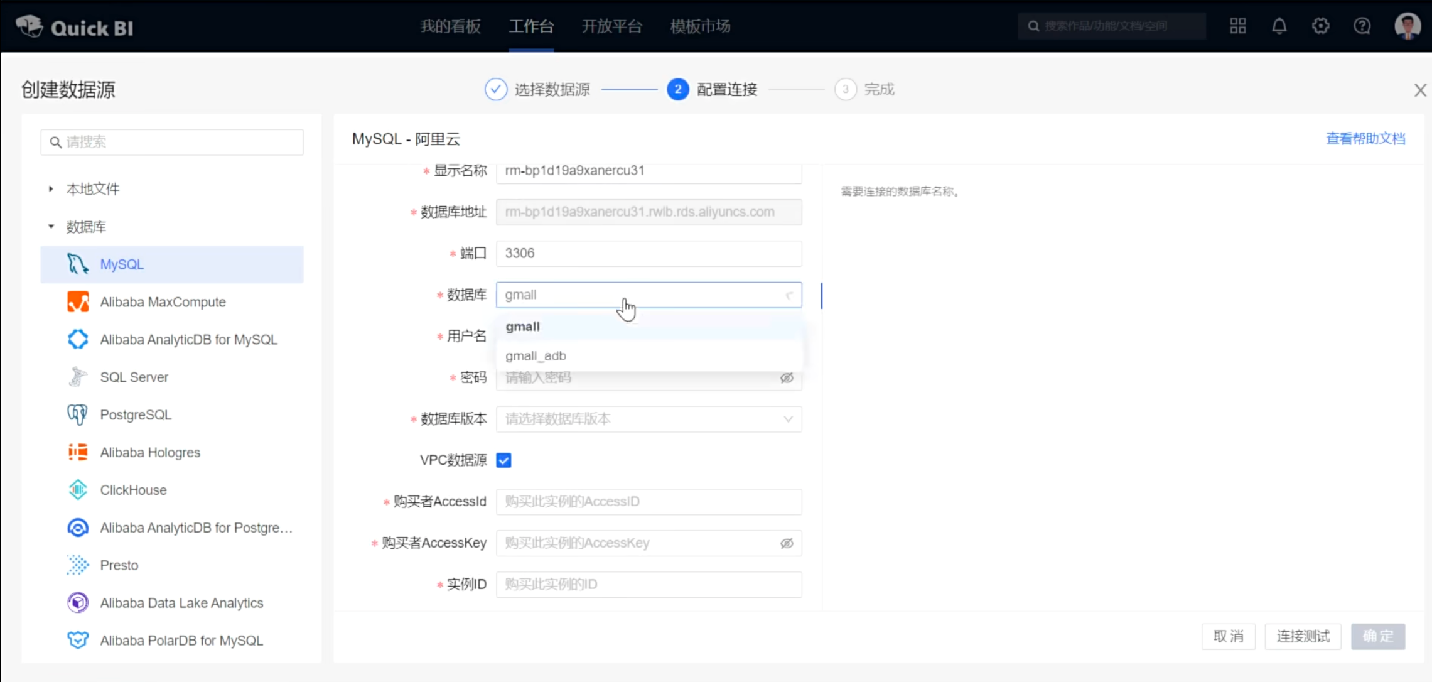Select PostgreSQL data source
The height and width of the screenshot is (682, 1432).
click(x=172, y=415)
